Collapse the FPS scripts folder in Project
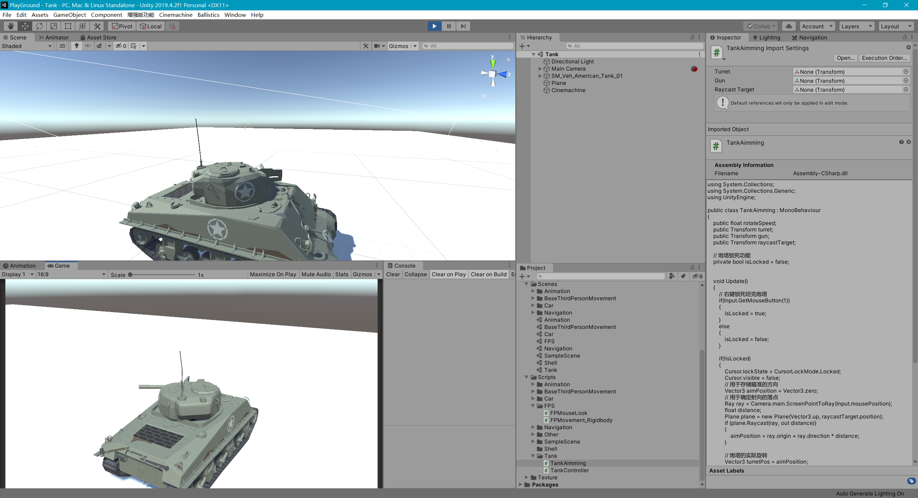The height and width of the screenshot is (498, 918). tap(533, 406)
